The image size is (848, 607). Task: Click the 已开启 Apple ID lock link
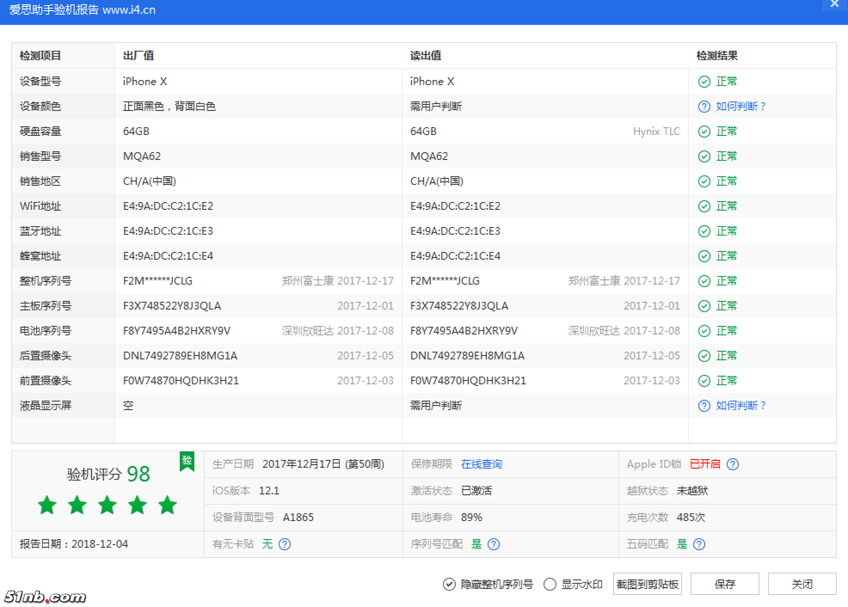point(705,464)
